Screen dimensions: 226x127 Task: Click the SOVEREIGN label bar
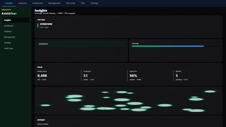pyautogui.click(x=81, y=44)
